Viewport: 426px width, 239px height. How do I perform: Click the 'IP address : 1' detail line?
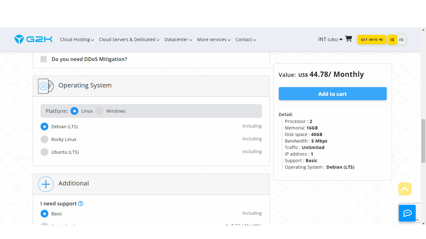[x=299, y=154]
